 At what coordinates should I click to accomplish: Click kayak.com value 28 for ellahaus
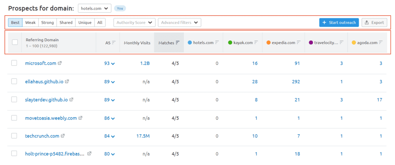(255, 82)
